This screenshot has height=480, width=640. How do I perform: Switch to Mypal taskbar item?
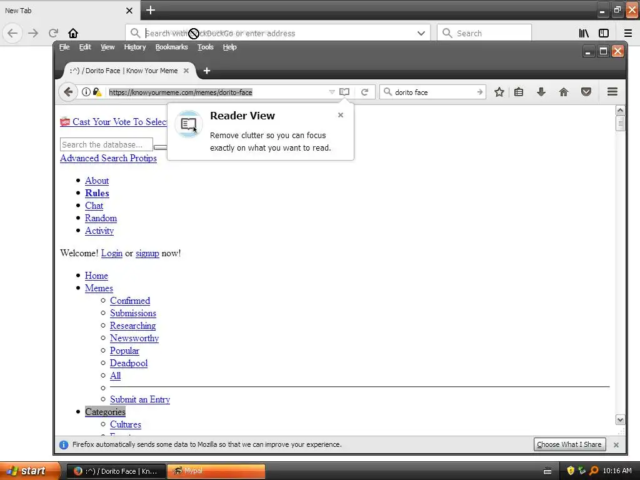[x=216, y=471]
